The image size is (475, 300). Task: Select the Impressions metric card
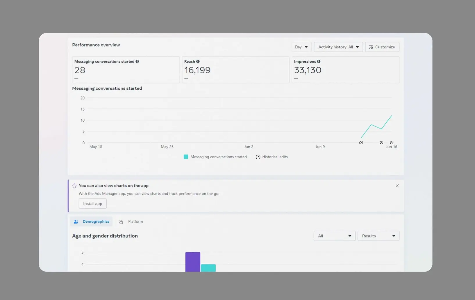(345, 70)
